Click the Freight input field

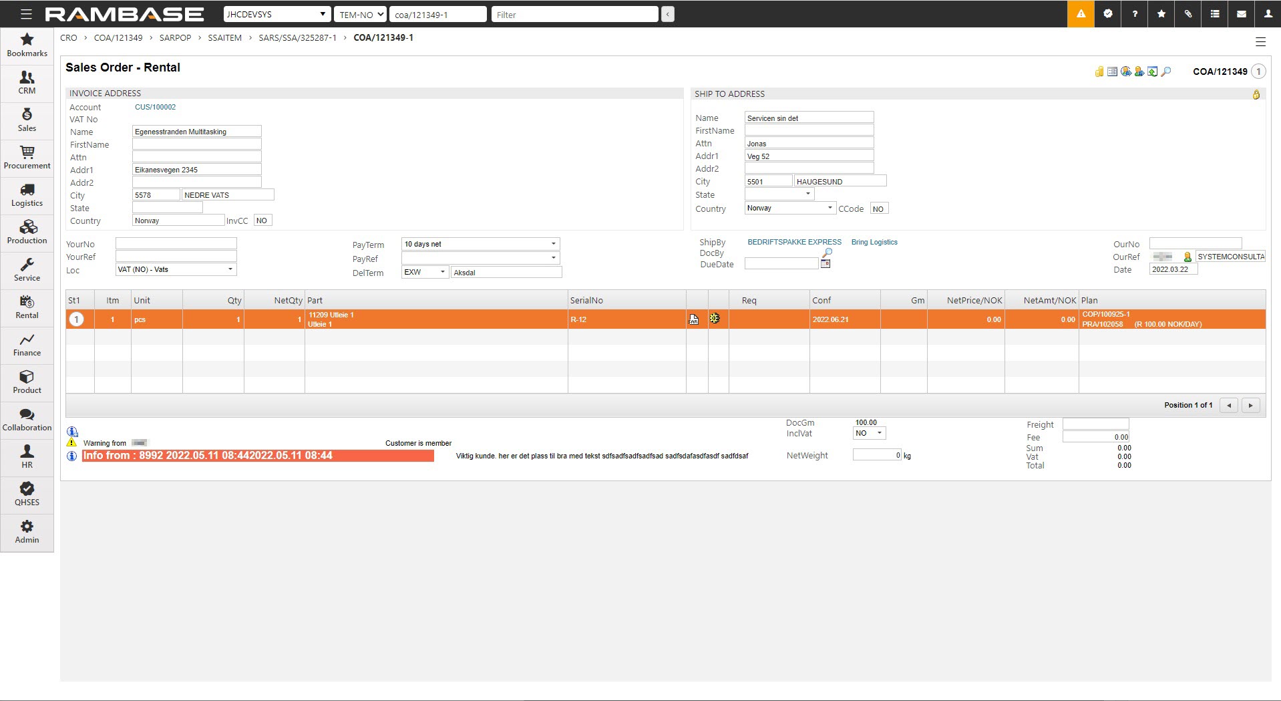click(x=1095, y=424)
